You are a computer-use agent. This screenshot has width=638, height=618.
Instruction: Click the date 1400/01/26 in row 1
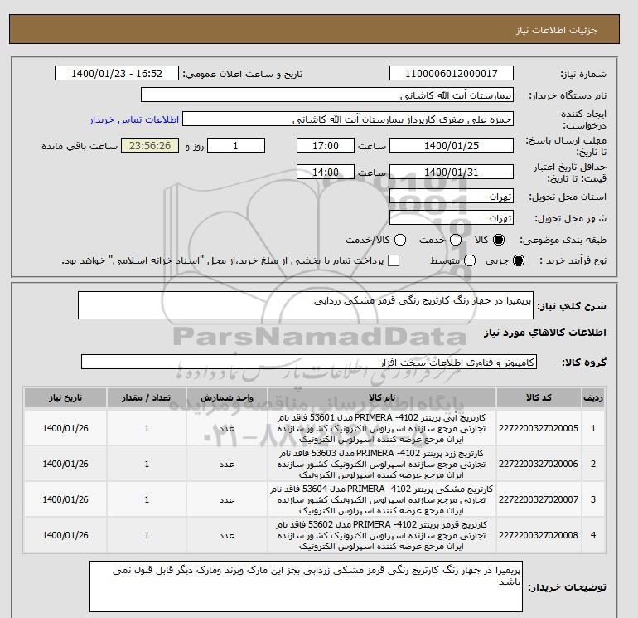pyautogui.click(x=65, y=428)
